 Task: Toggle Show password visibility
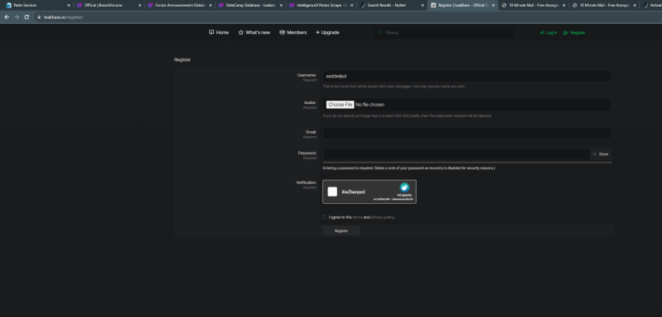pyautogui.click(x=601, y=154)
